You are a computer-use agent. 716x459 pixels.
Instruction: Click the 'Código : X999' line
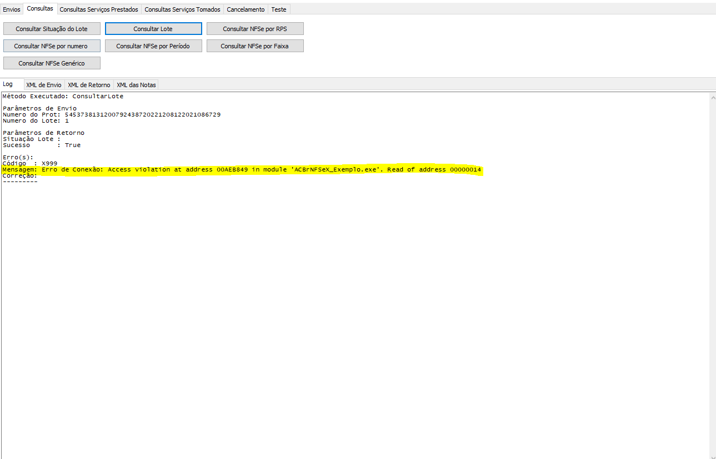pos(30,163)
